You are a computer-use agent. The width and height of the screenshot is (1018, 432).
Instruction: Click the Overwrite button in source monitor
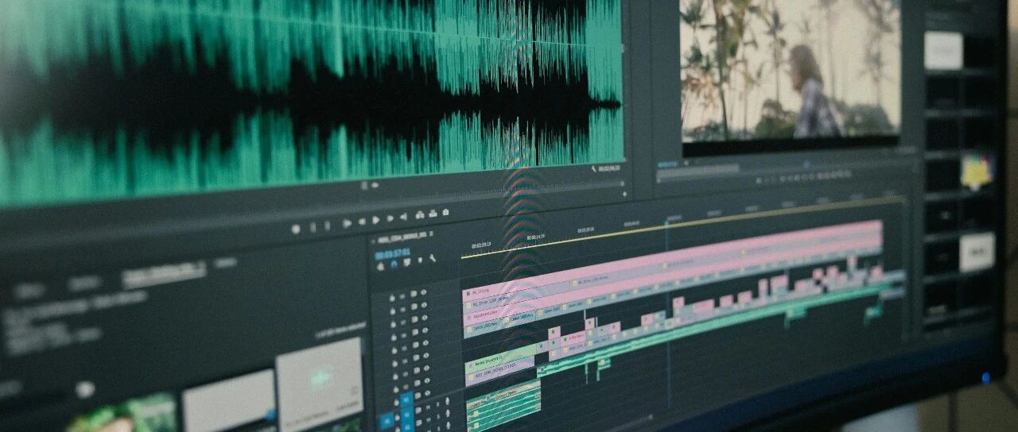point(433,214)
